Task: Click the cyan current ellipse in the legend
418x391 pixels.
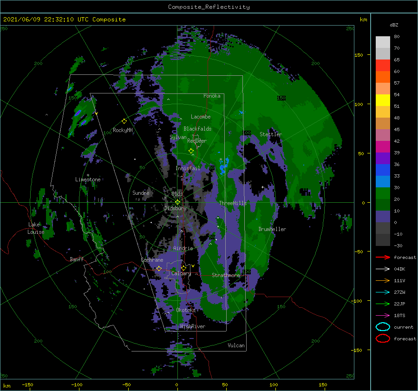Action: (x=383, y=327)
